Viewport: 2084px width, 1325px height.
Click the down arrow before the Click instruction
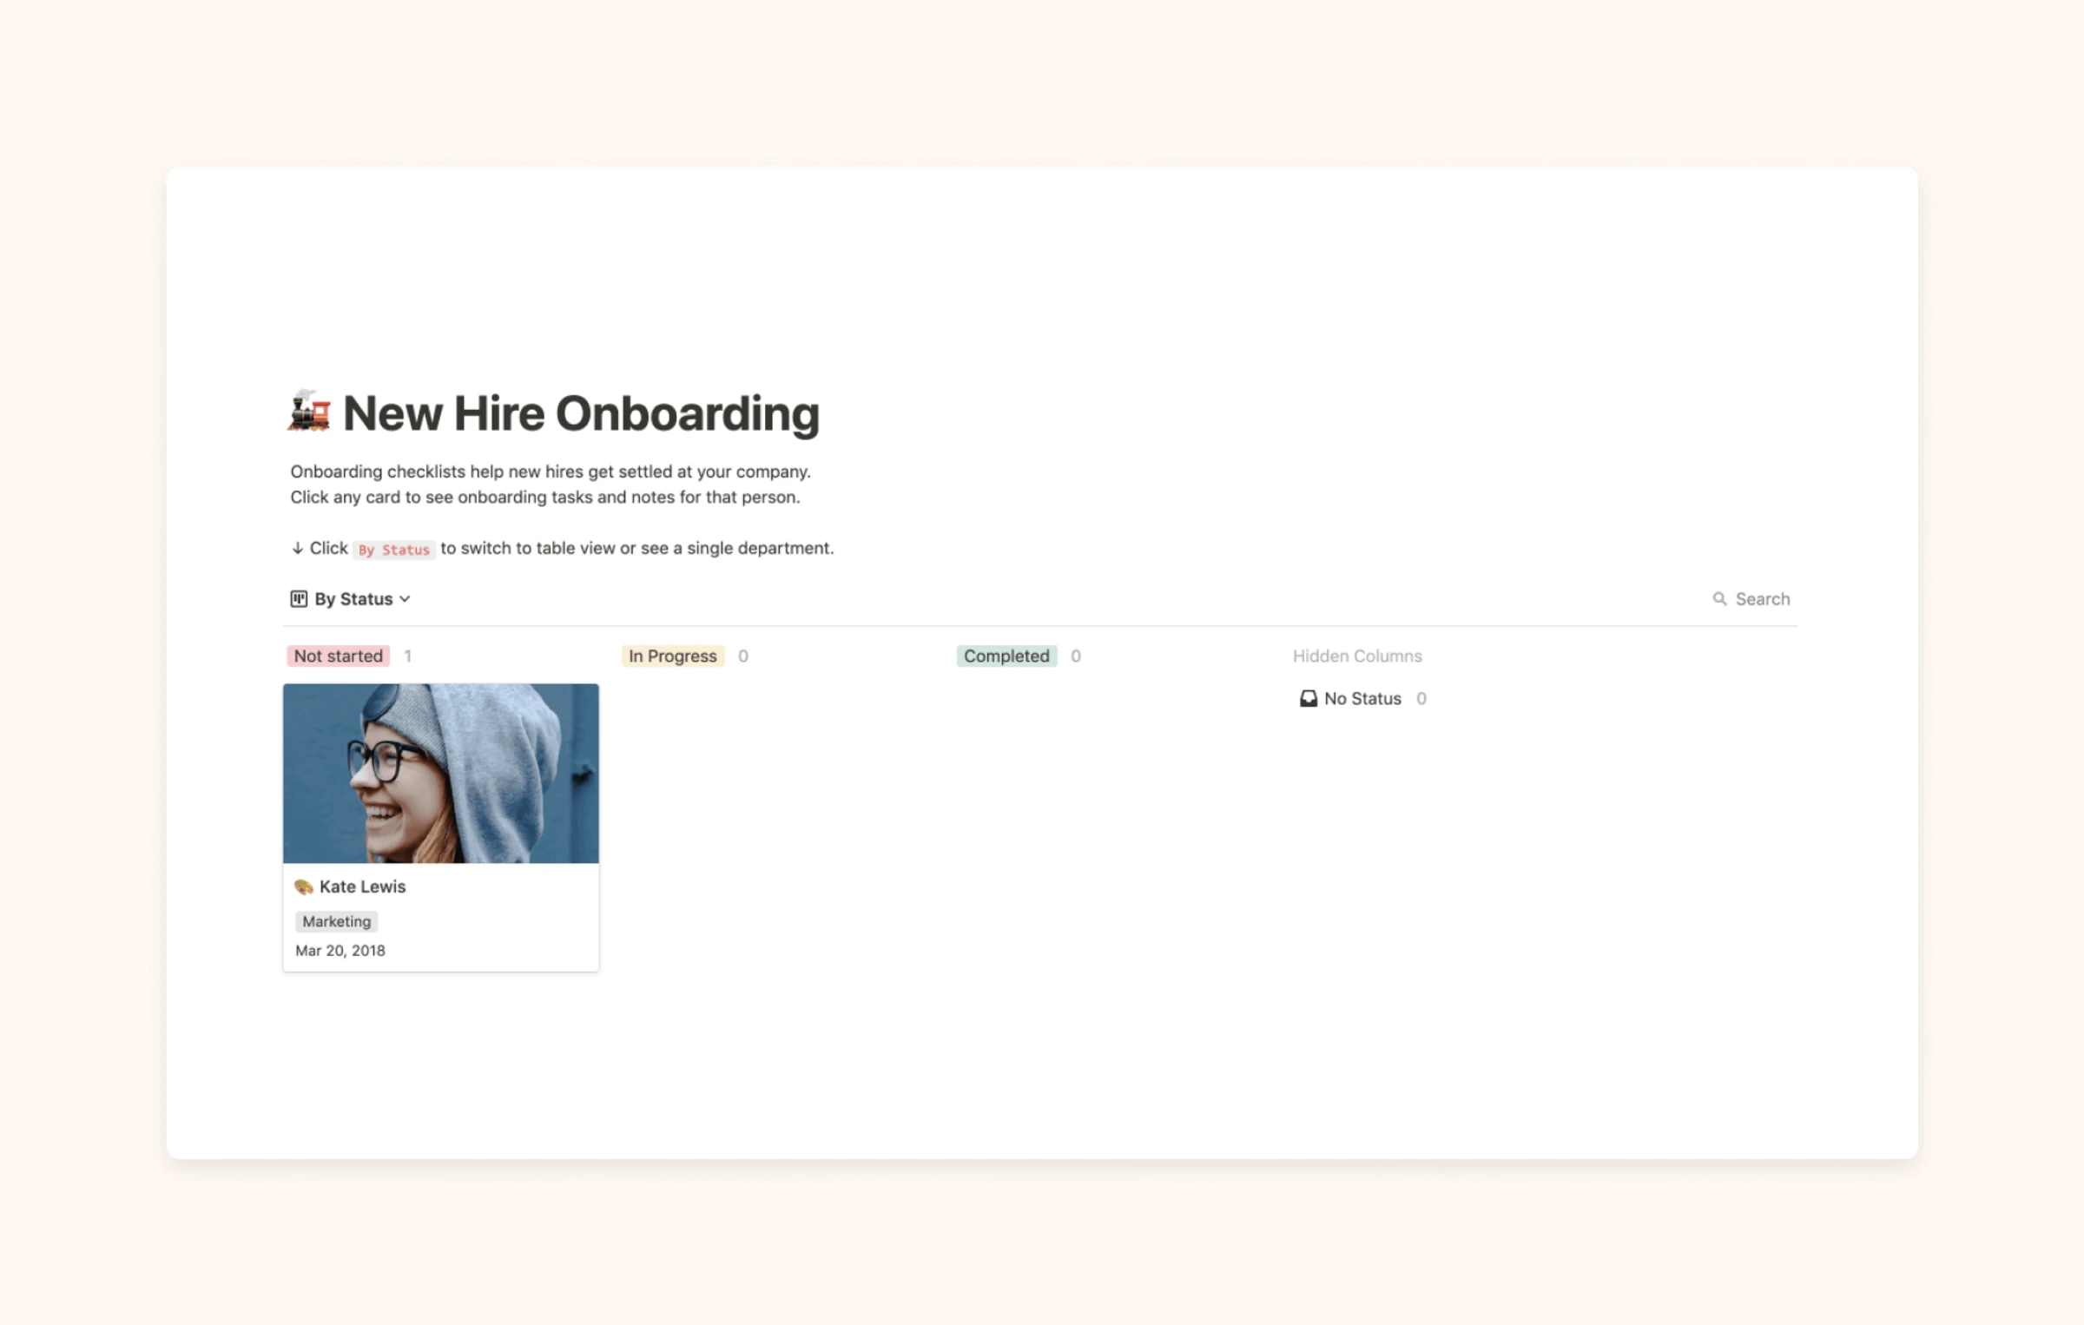[x=296, y=547]
